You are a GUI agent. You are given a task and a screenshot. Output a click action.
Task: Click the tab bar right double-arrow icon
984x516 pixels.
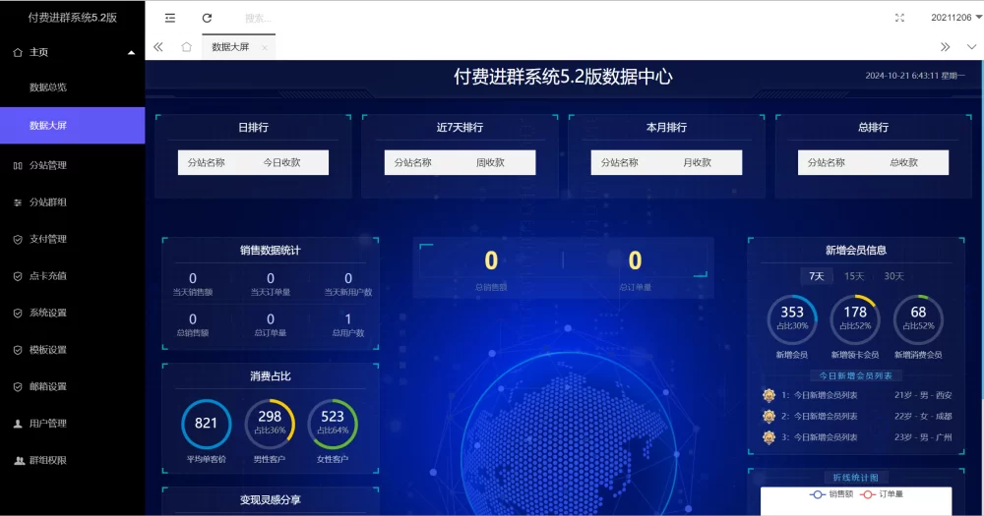[945, 47]
